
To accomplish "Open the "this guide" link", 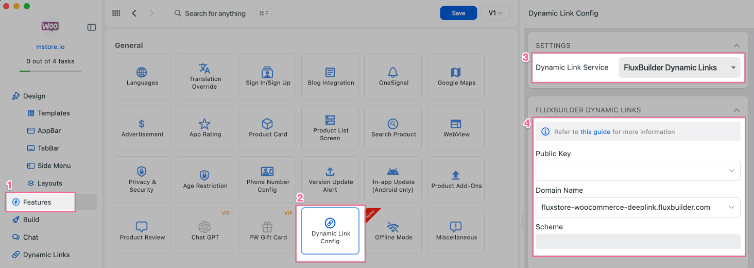I will [595, 132].
